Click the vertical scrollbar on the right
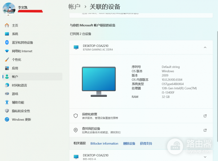This screenshot has width=218, height=161. coord(217,86)
